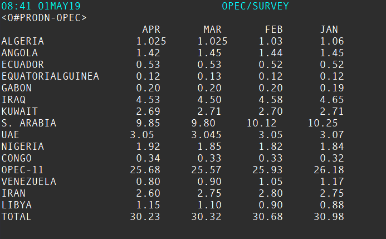386x239 pixels.
Task: Click the OPEC/SURVEY page title
Action: 255,6
